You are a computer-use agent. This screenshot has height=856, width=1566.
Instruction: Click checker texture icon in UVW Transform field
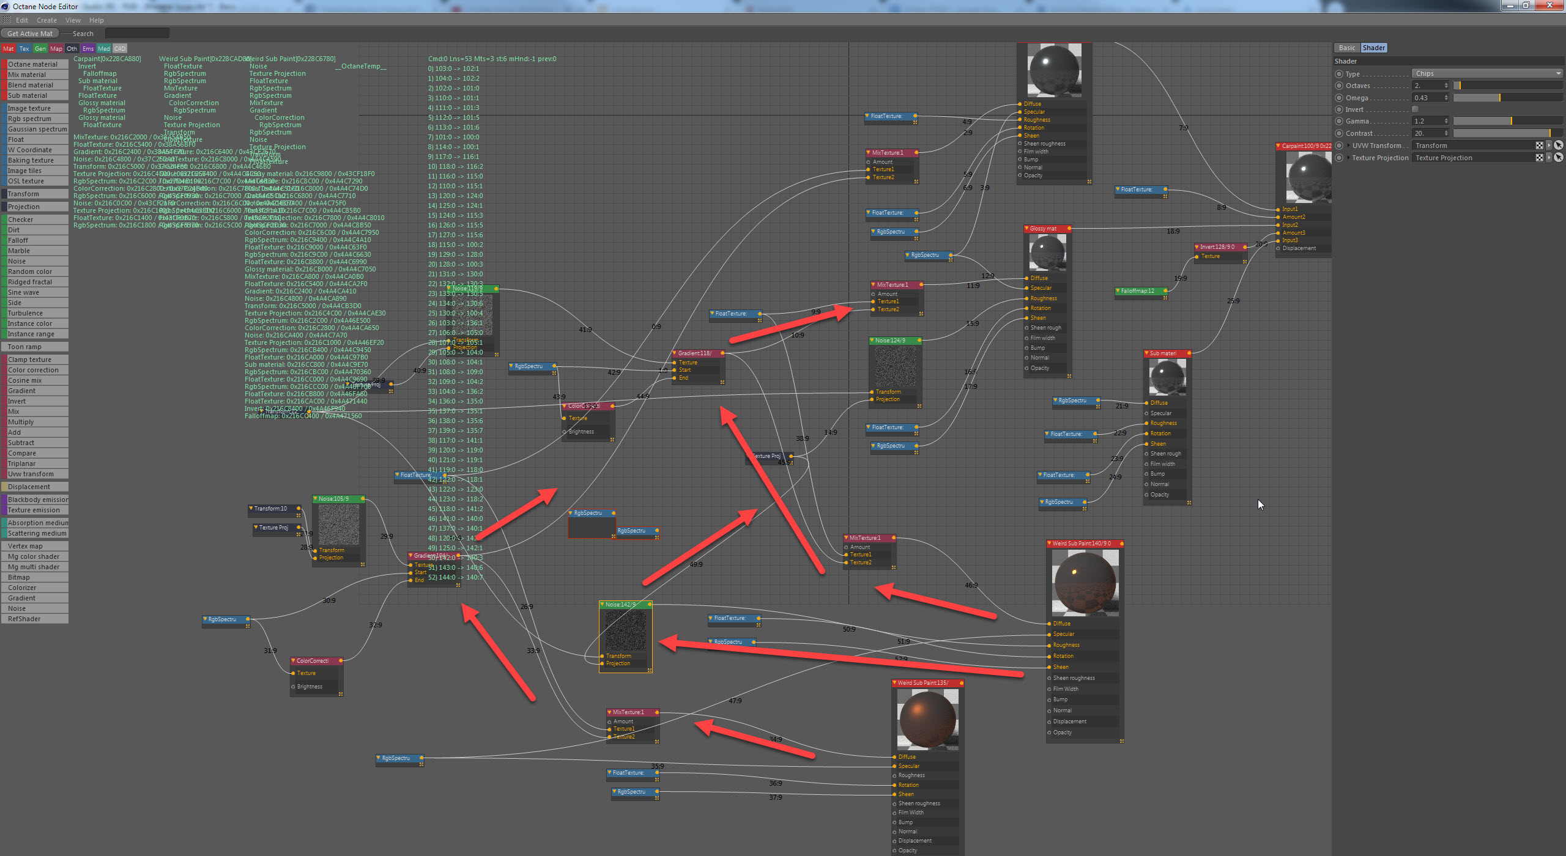(1539, 146)
